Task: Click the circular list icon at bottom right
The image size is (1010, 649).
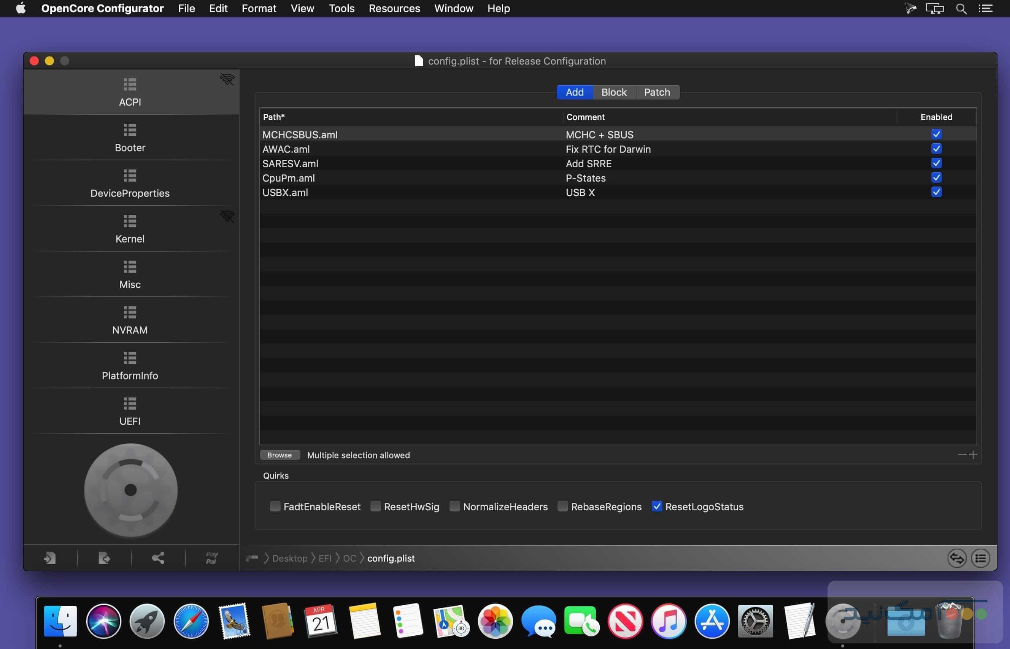Action: click(x=981, y=557)
